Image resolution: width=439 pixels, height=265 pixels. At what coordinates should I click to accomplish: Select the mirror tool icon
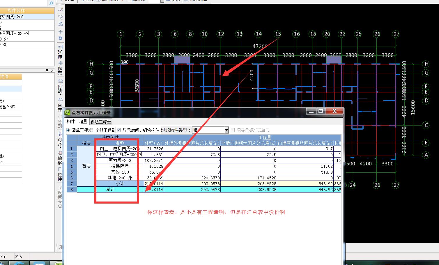60,24
